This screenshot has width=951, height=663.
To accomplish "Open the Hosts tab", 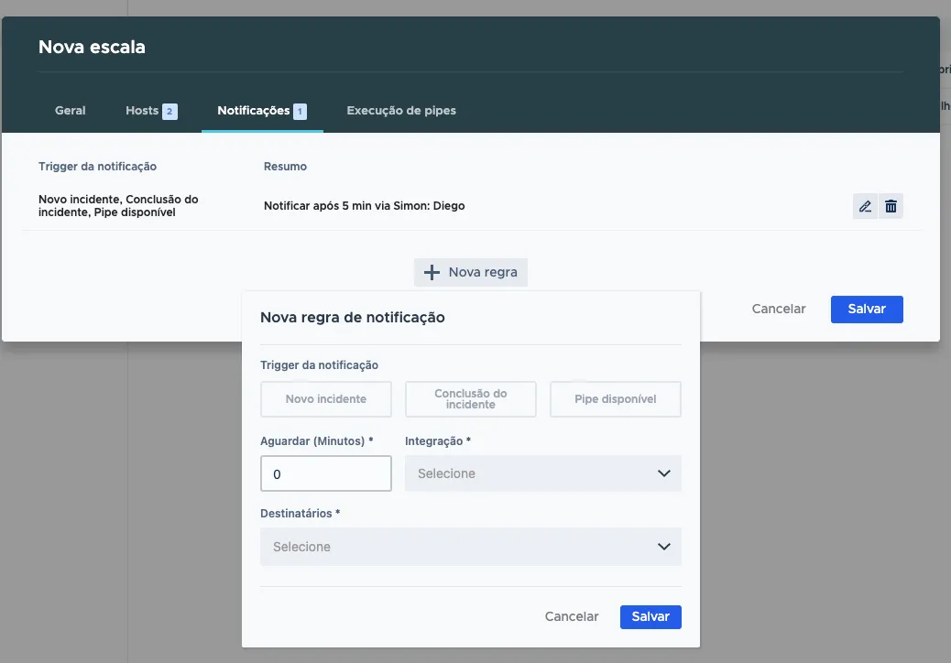I will click(151, 111).
